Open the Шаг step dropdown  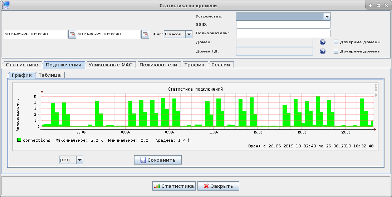pos(189,34)
